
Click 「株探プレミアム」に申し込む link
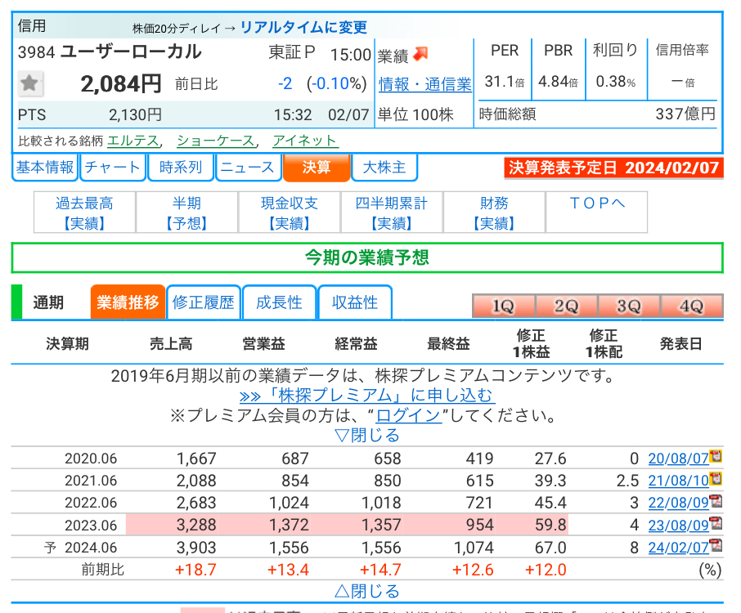pyautogui.click(x=367, y=396)
